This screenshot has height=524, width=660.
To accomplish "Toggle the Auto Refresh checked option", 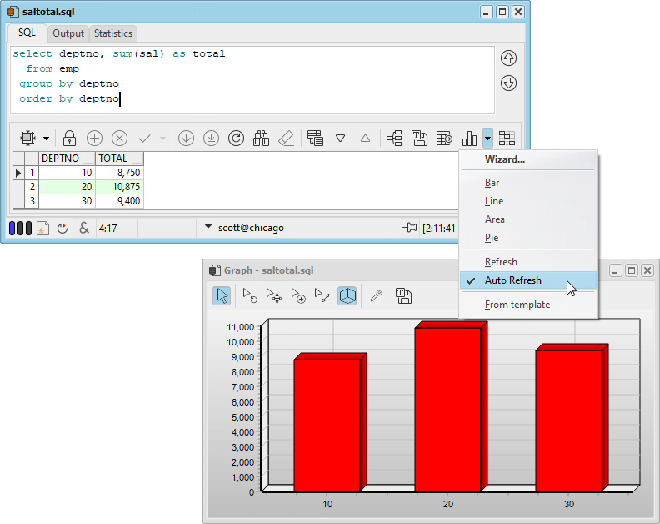I will click(x=528, y=280).
